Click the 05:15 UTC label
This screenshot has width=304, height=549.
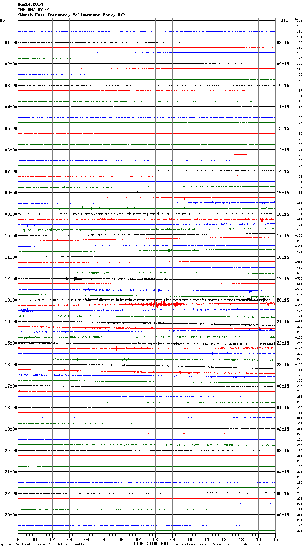[283, 494]
